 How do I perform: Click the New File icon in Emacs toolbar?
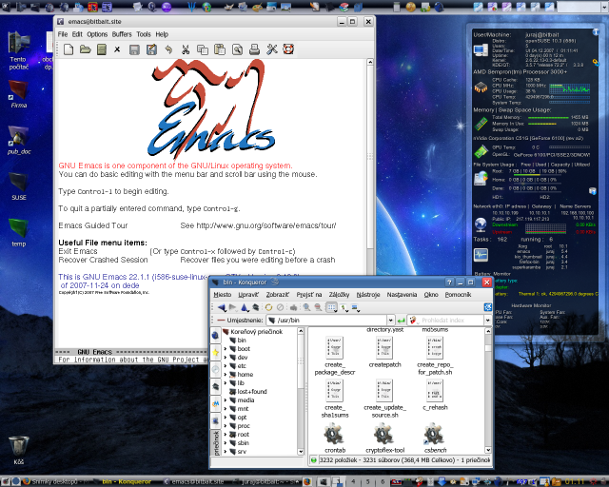69,49
